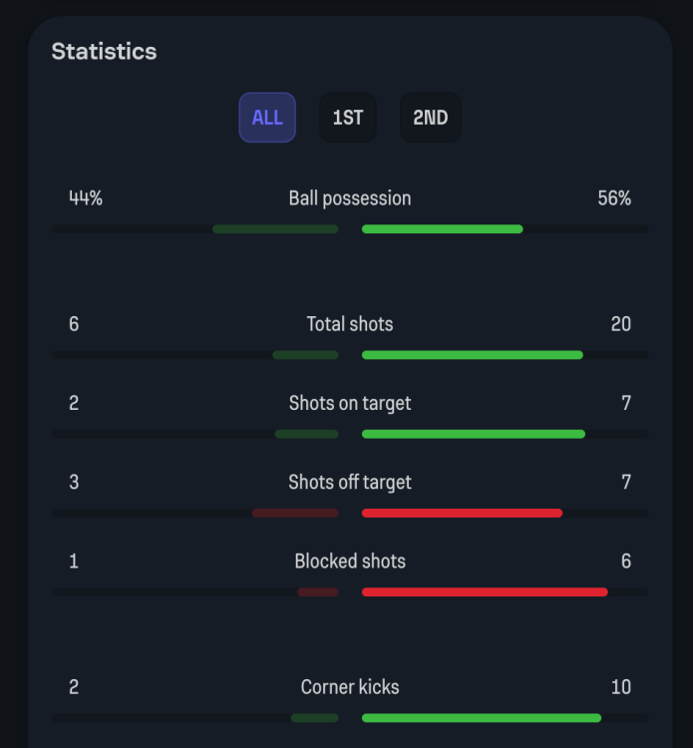Screen dimensions: 693x748
Task: Click the Blocked shots label
Action: [350, 561]
